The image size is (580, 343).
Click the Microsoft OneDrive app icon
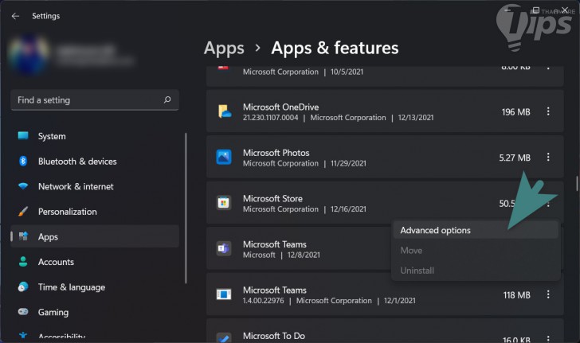[224, 111]
